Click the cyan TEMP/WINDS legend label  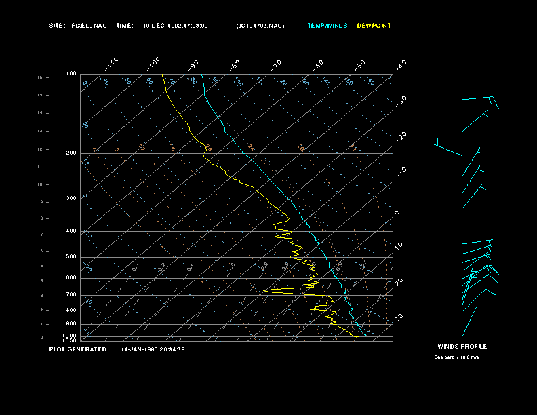coord(327,26)
